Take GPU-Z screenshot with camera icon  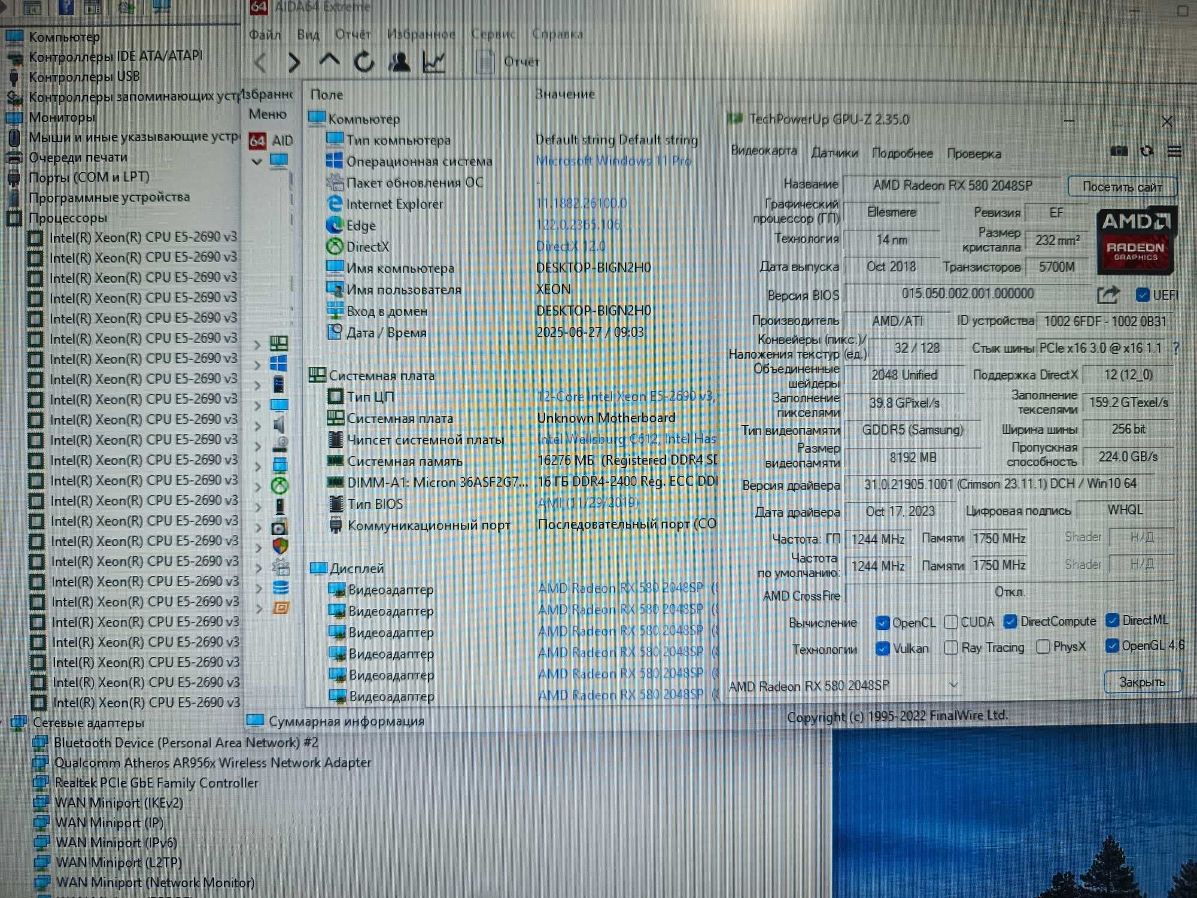[1119, 151]
